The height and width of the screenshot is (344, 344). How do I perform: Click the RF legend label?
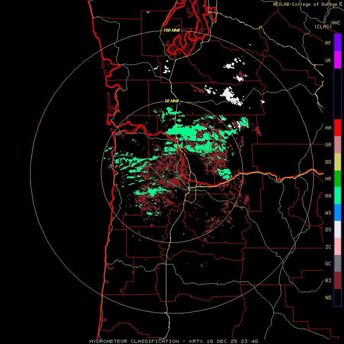(328, 43)
